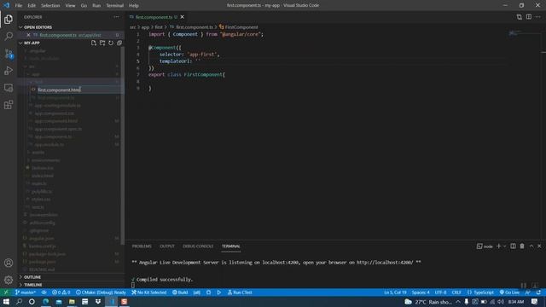
Task: Open File Explorer from taskbar
Action: (72, 301)
